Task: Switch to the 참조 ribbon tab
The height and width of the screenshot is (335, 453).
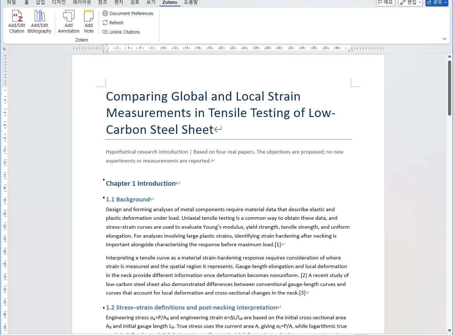Action: [x=103, y=3]
